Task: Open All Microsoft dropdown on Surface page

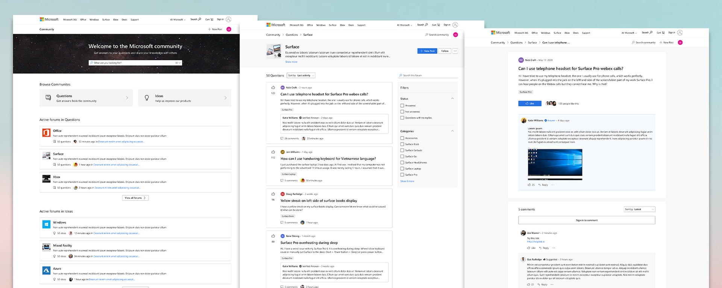Action: 405,25
